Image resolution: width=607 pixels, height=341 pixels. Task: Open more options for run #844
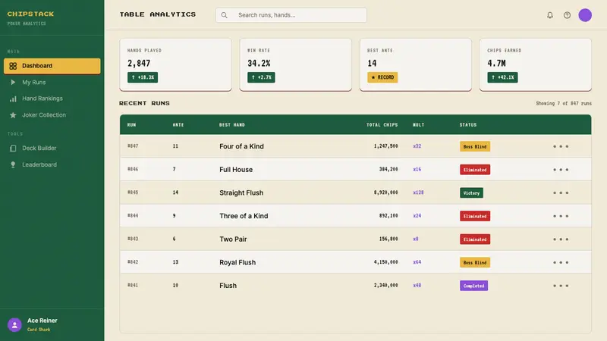pyautogui.click(x=561, y=216)
